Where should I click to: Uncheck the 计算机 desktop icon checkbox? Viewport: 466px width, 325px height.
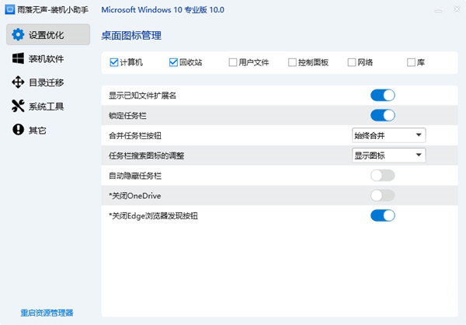pos(114,62)
